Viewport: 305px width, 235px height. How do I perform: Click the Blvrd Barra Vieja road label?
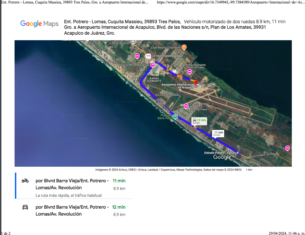163,106
